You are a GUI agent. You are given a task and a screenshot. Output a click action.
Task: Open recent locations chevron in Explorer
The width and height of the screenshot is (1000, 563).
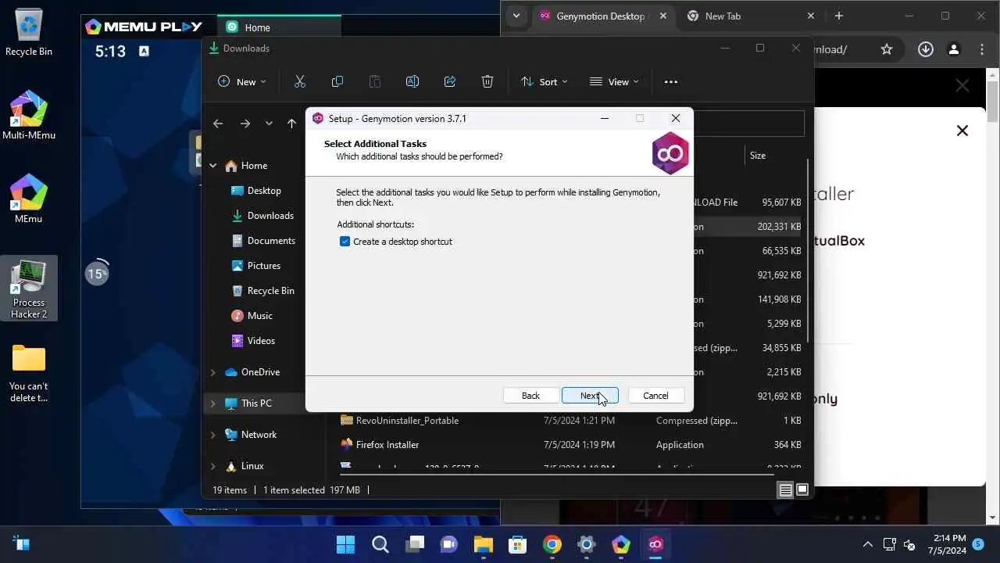[x=269, y=124]
